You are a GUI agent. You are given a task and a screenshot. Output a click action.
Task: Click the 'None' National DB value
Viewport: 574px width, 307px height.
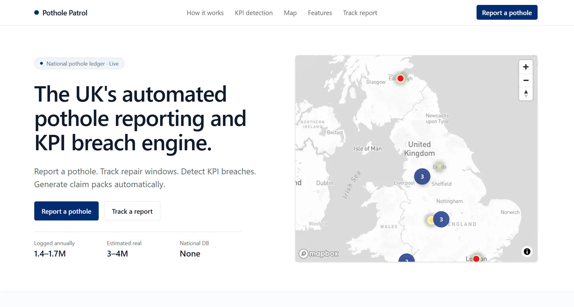tap(190, 254)
